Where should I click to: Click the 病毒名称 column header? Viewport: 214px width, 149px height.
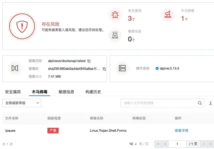click(97, 118)
